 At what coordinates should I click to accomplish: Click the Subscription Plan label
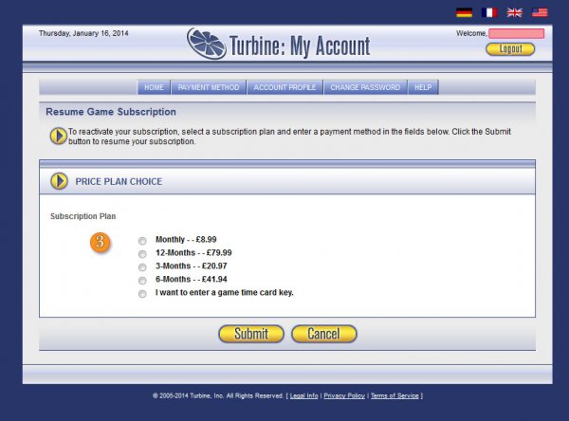point(83,216)
